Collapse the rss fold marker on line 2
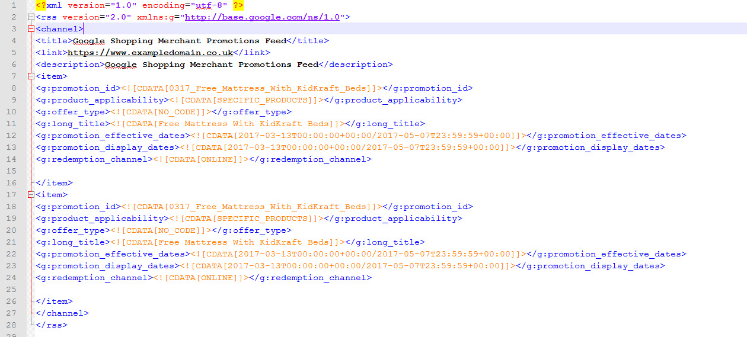747x337 pixels. tap(30, 17)
